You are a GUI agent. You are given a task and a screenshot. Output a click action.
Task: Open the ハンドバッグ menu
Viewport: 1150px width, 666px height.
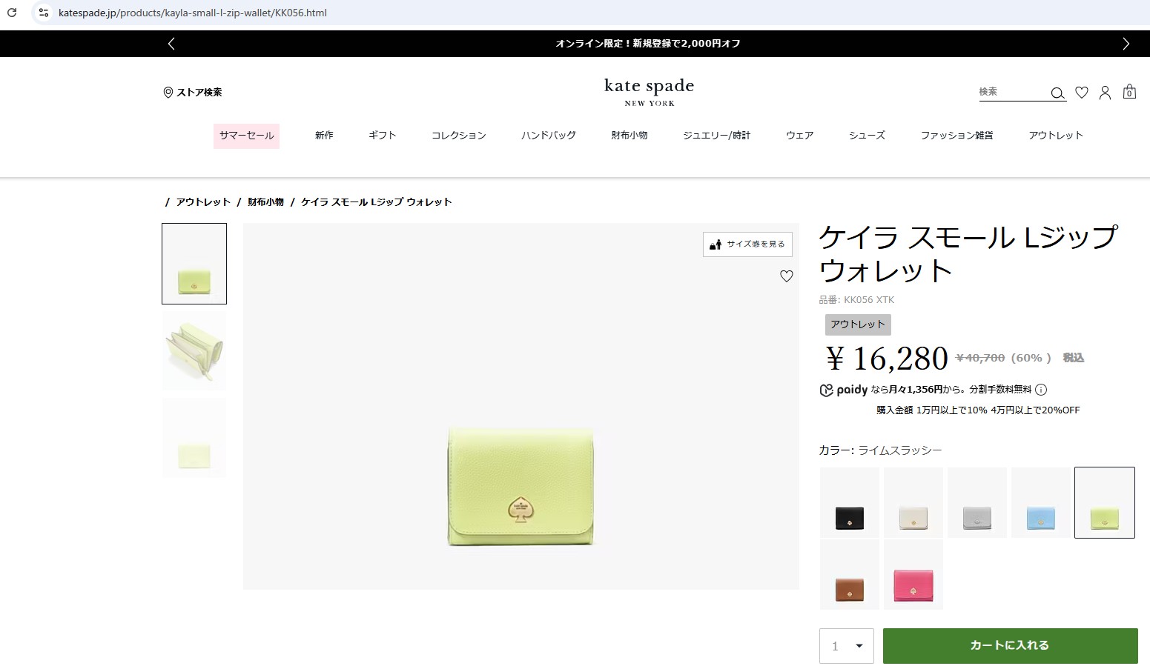549,136
